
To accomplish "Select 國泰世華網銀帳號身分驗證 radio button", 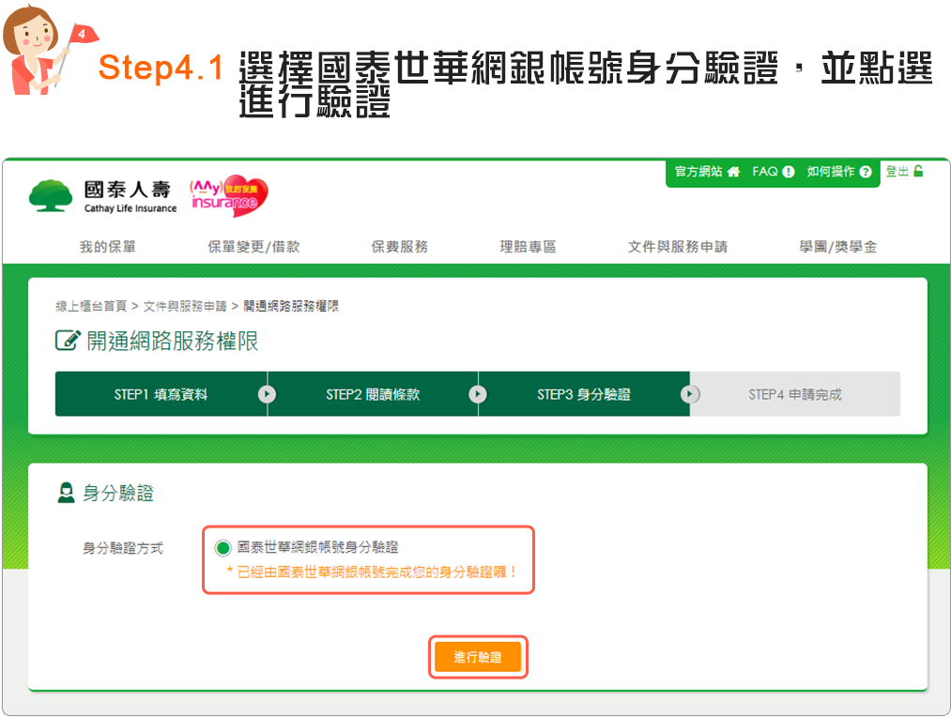I will tap(222, 548).
